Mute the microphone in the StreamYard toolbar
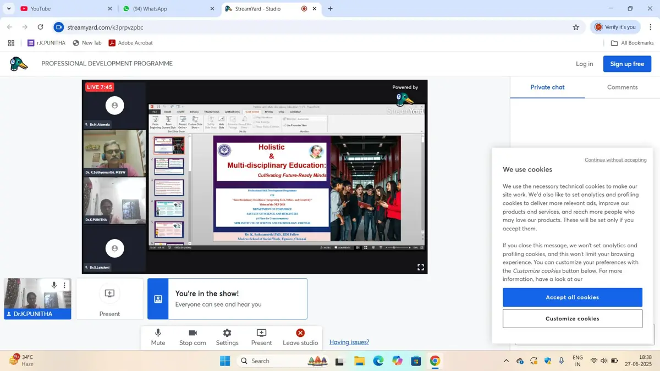Viewport: 660px width, 371px height. (x=158, y=337)
